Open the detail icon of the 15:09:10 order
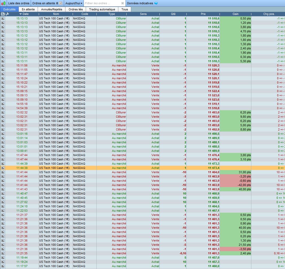Viewport: 285px width, 269px height. coord(3,100)
